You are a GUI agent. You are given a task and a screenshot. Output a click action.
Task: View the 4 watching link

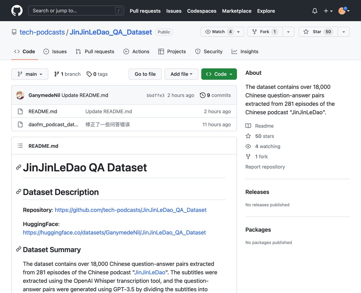tap(263, 146)
